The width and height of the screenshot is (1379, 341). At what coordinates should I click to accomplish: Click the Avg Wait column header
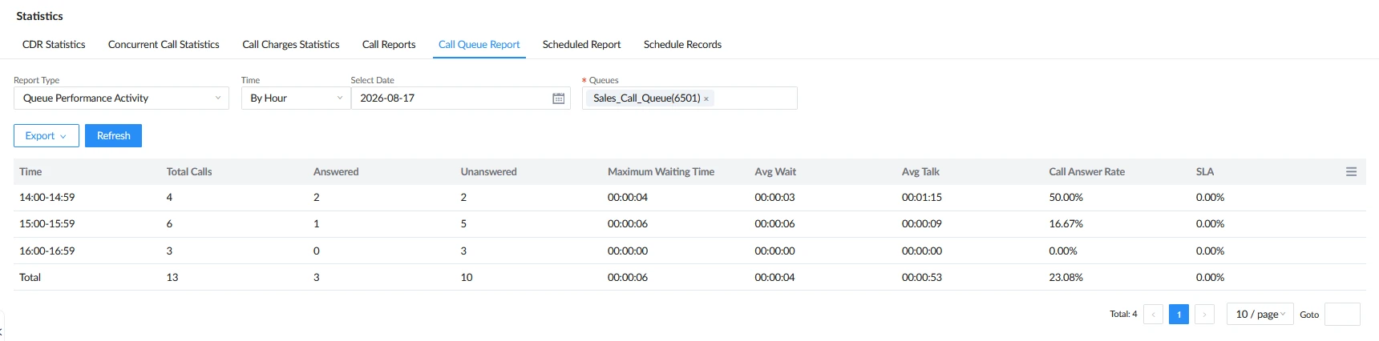tap(775, 172)
